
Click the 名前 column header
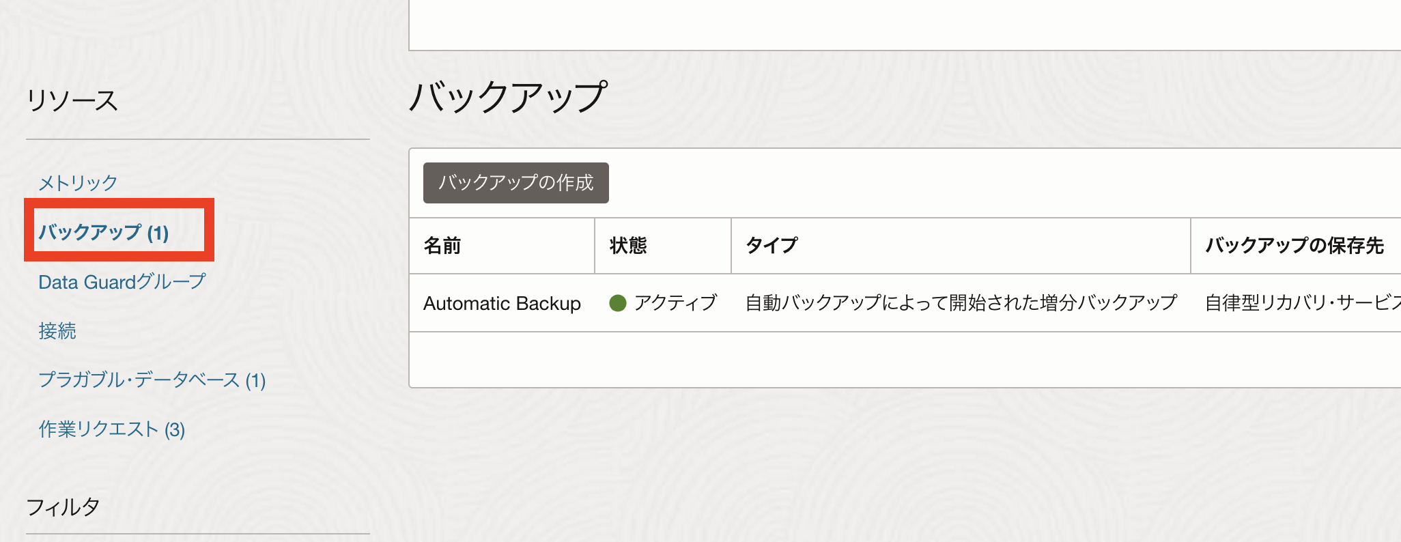[x=442, y=246]
